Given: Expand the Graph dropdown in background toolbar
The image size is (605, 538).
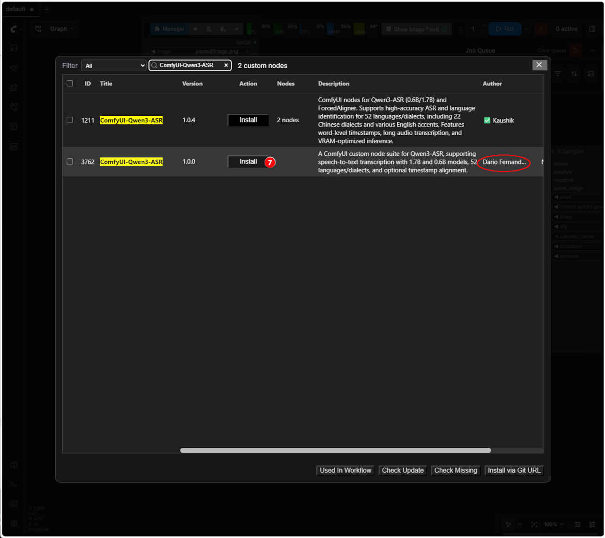Looking at the screenshot, I should (54, 29).
